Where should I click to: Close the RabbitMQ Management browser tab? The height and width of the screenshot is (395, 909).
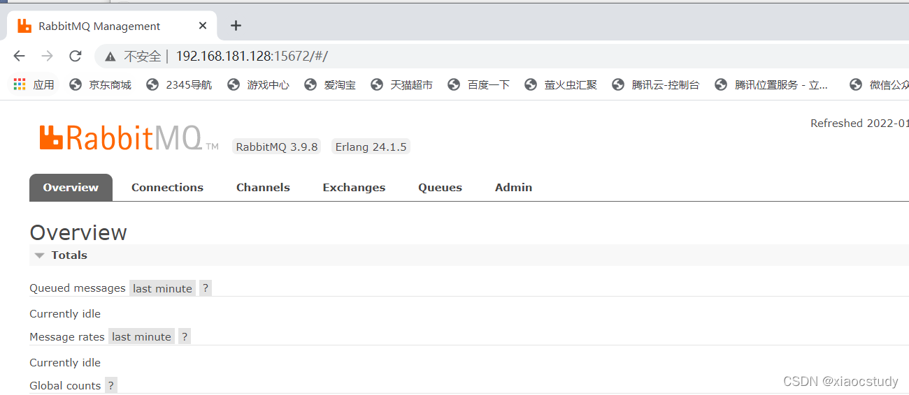203,26
